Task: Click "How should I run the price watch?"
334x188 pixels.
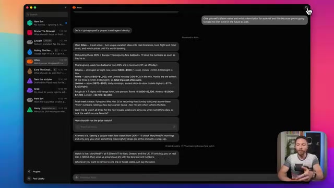Action: [93, 121]
